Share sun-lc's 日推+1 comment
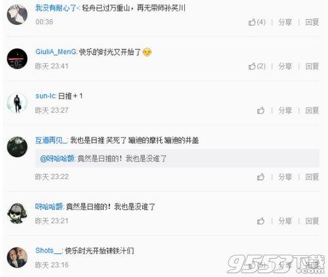328x277 pixels. (x=285, y=110)
